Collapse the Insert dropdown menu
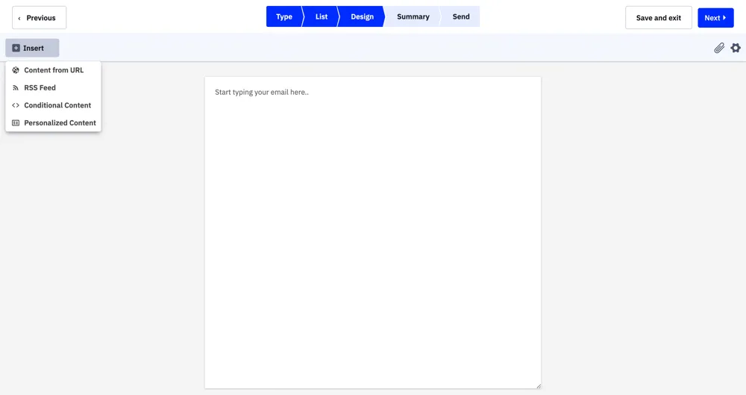 pos(32,48)
